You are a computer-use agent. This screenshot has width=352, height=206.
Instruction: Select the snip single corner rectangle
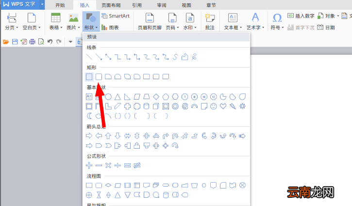[x=108, y=77]
